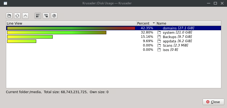Click the domains usage bar
The width and height of the screenshot is (227, 108).
[71, 28]
